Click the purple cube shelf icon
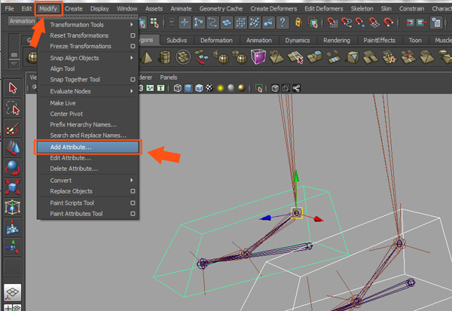The height and width of the screenshot is (311, 452). tap(258, 56)
